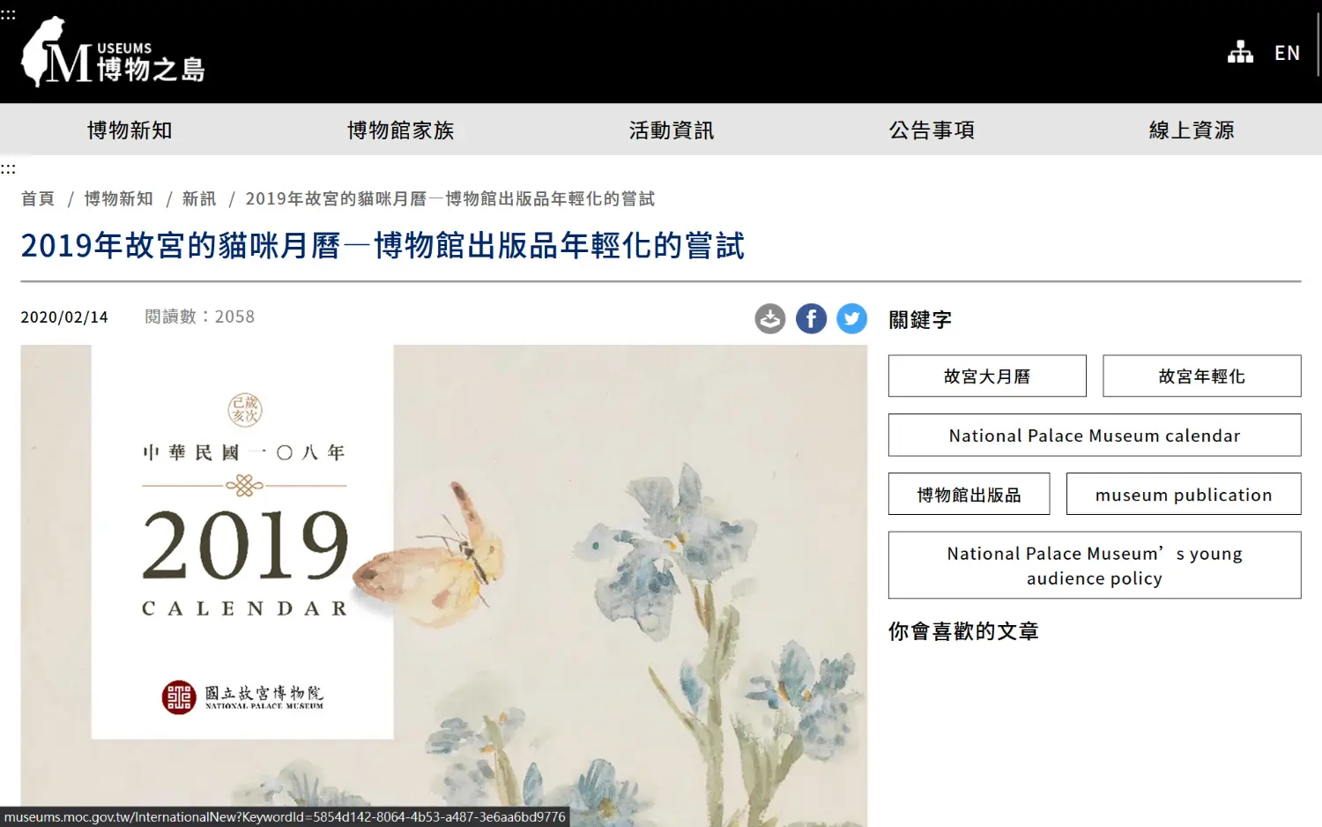
Task: Click the 2019 calendar cover image
Action: point(444,585)
